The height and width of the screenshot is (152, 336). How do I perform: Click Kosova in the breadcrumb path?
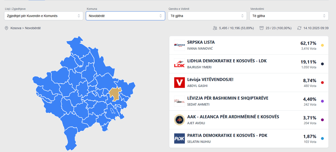(x=16, y=28)
